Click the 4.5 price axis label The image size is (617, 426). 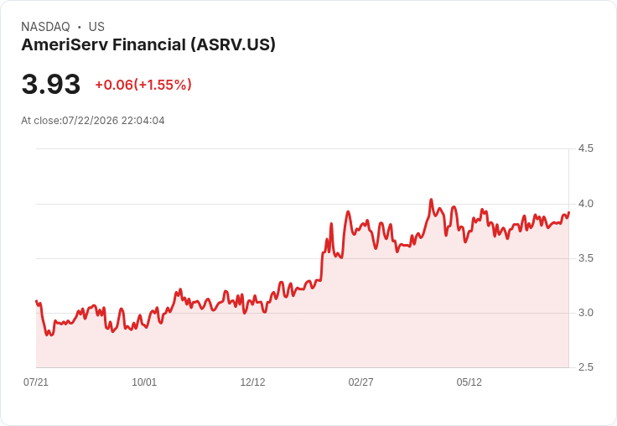coord(585,148)
